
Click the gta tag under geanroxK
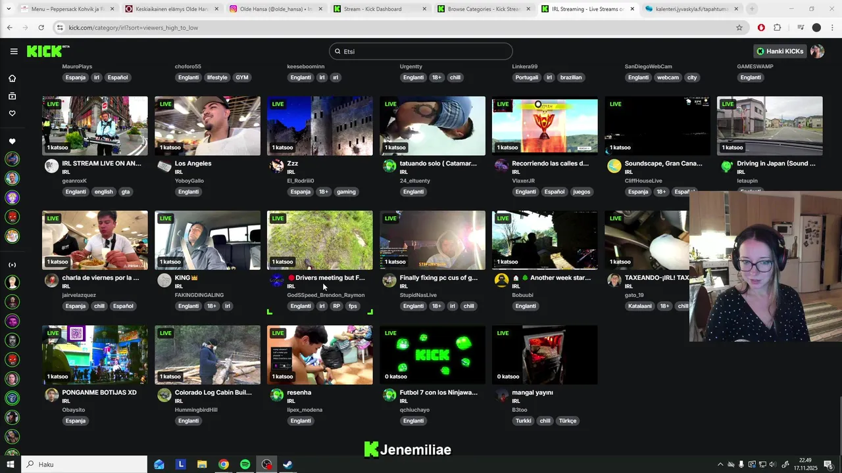coord(126,192)
